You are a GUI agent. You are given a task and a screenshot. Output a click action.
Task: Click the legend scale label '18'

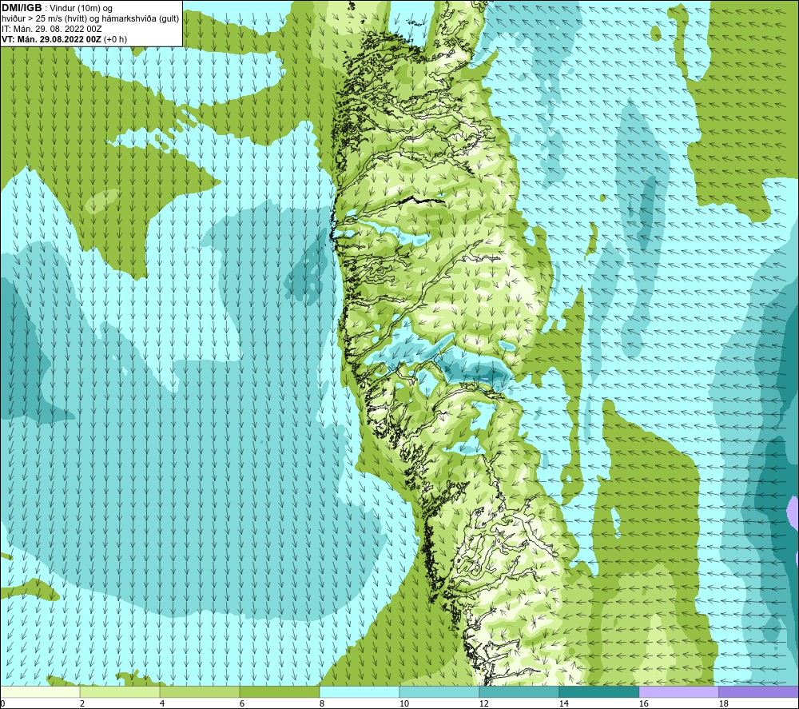(x=723, y=704)
